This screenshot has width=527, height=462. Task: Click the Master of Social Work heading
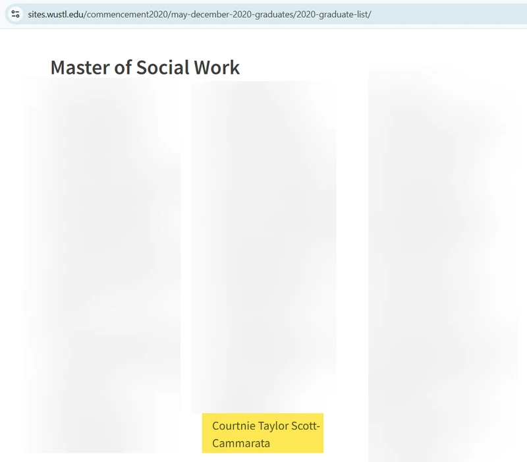click(145, 67)
